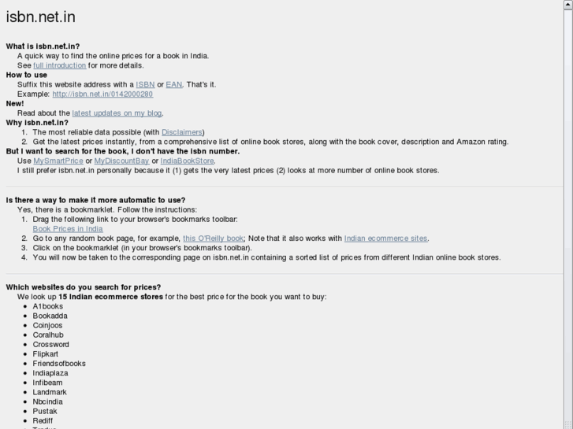Click the Book Prices in India bookmarklet

68,229
